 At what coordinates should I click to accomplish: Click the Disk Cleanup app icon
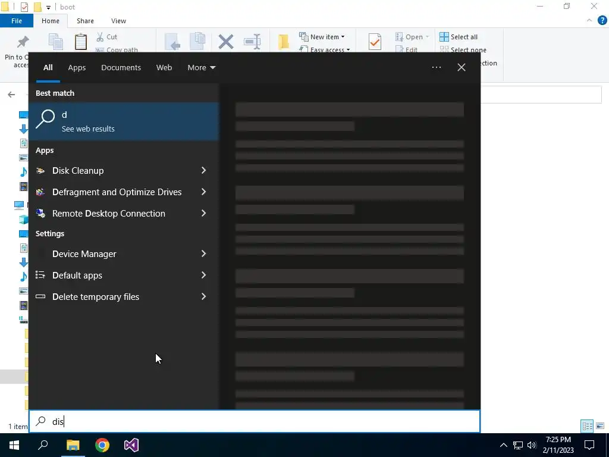(x=40, y=171)
